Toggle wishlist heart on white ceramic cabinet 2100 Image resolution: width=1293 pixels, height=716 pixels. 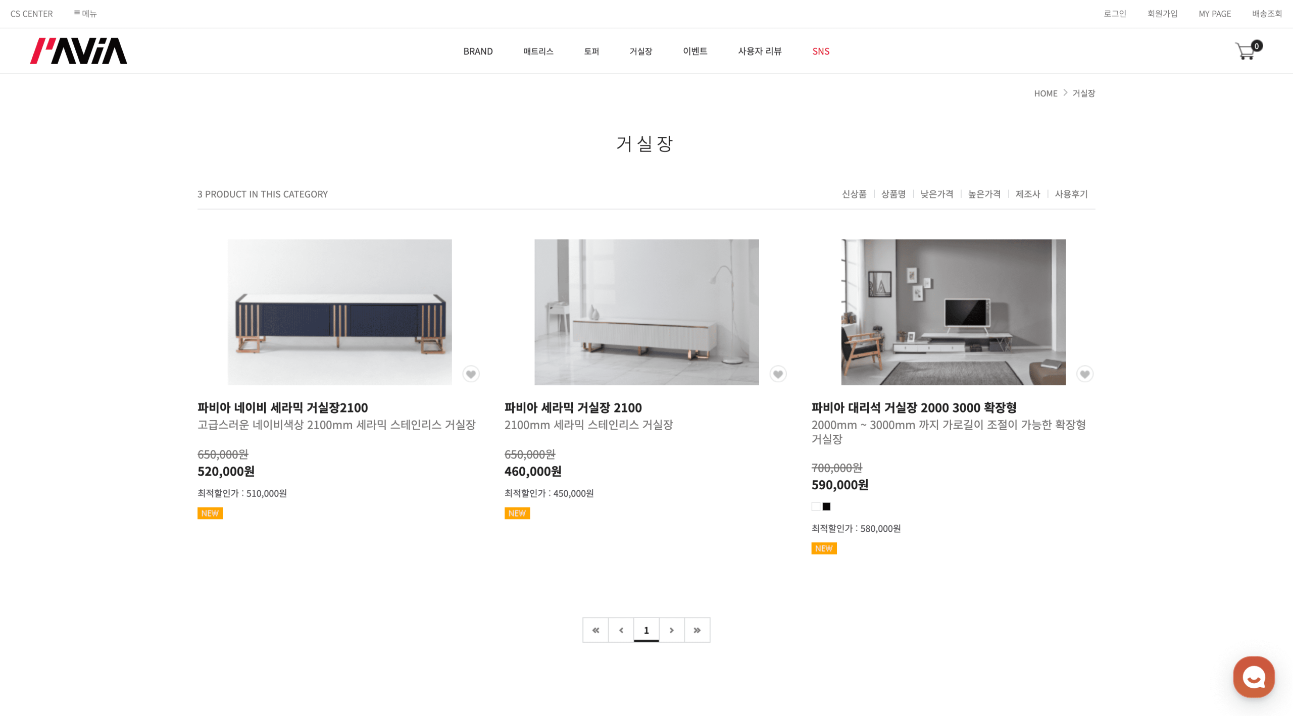(x=778, y=374)
